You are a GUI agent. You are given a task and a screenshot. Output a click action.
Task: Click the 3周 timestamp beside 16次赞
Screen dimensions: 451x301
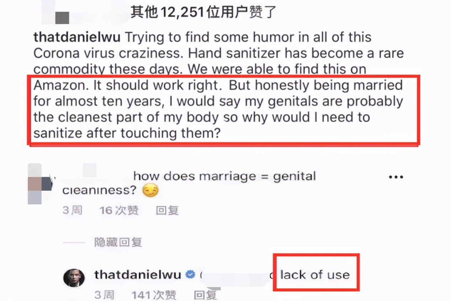point(73,210)
